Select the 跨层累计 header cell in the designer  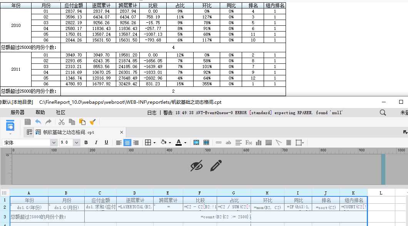(168, 200)
